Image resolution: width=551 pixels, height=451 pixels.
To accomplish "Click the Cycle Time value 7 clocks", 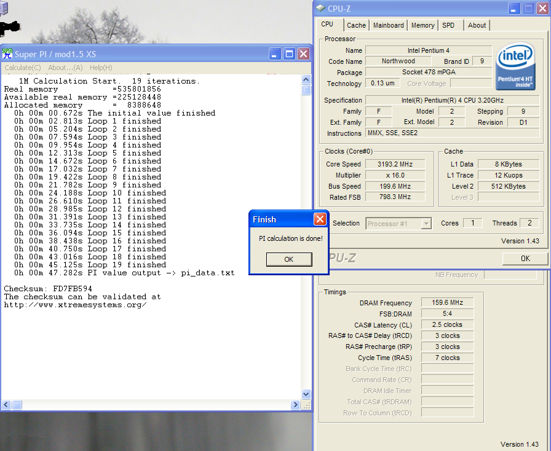I will (447, 358).
